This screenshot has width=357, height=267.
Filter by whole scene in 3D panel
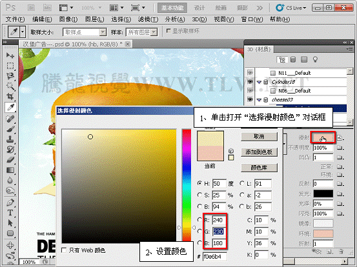tap(282, 59)
